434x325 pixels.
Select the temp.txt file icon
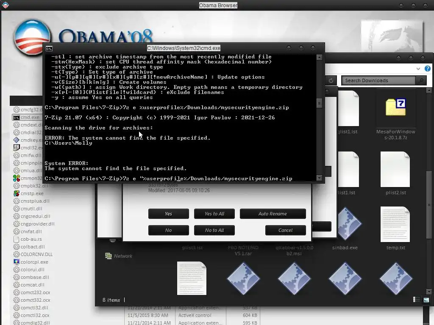point(395,224)
